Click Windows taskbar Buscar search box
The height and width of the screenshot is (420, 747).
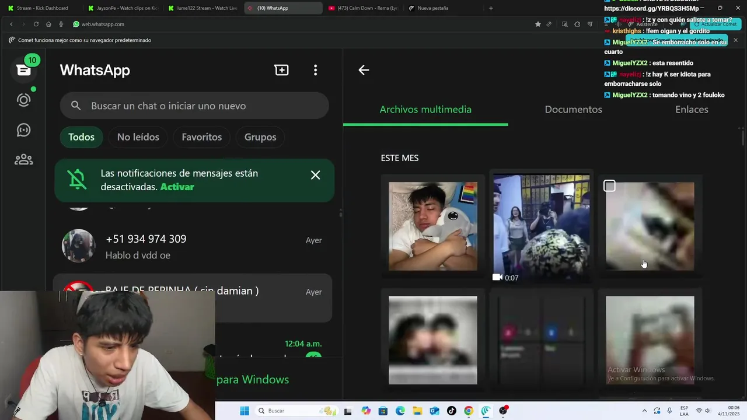coord(296,411)
